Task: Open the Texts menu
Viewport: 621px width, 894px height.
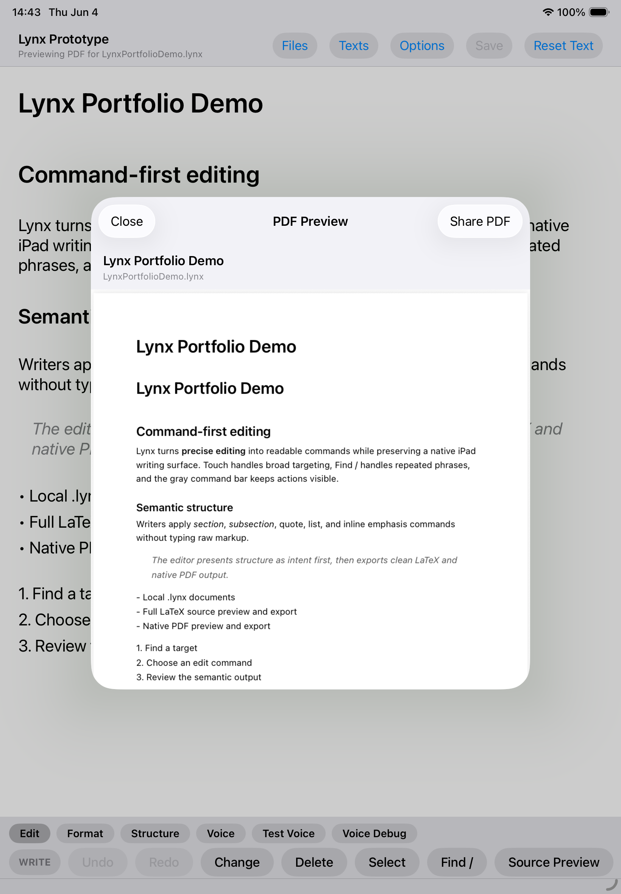Action: 353,45
